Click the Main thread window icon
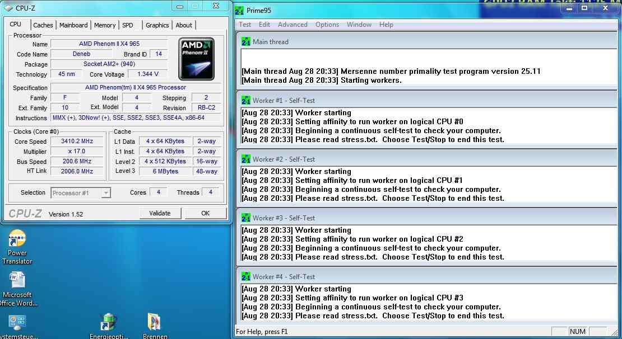622x339 pixels. coord(246,41)
